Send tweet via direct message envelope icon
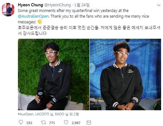Screen dimensions: 163x126 [89, 123]
